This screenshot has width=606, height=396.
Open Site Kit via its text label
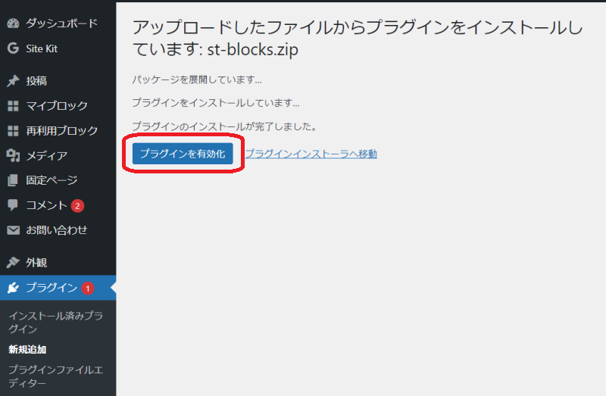click(42, 48)
